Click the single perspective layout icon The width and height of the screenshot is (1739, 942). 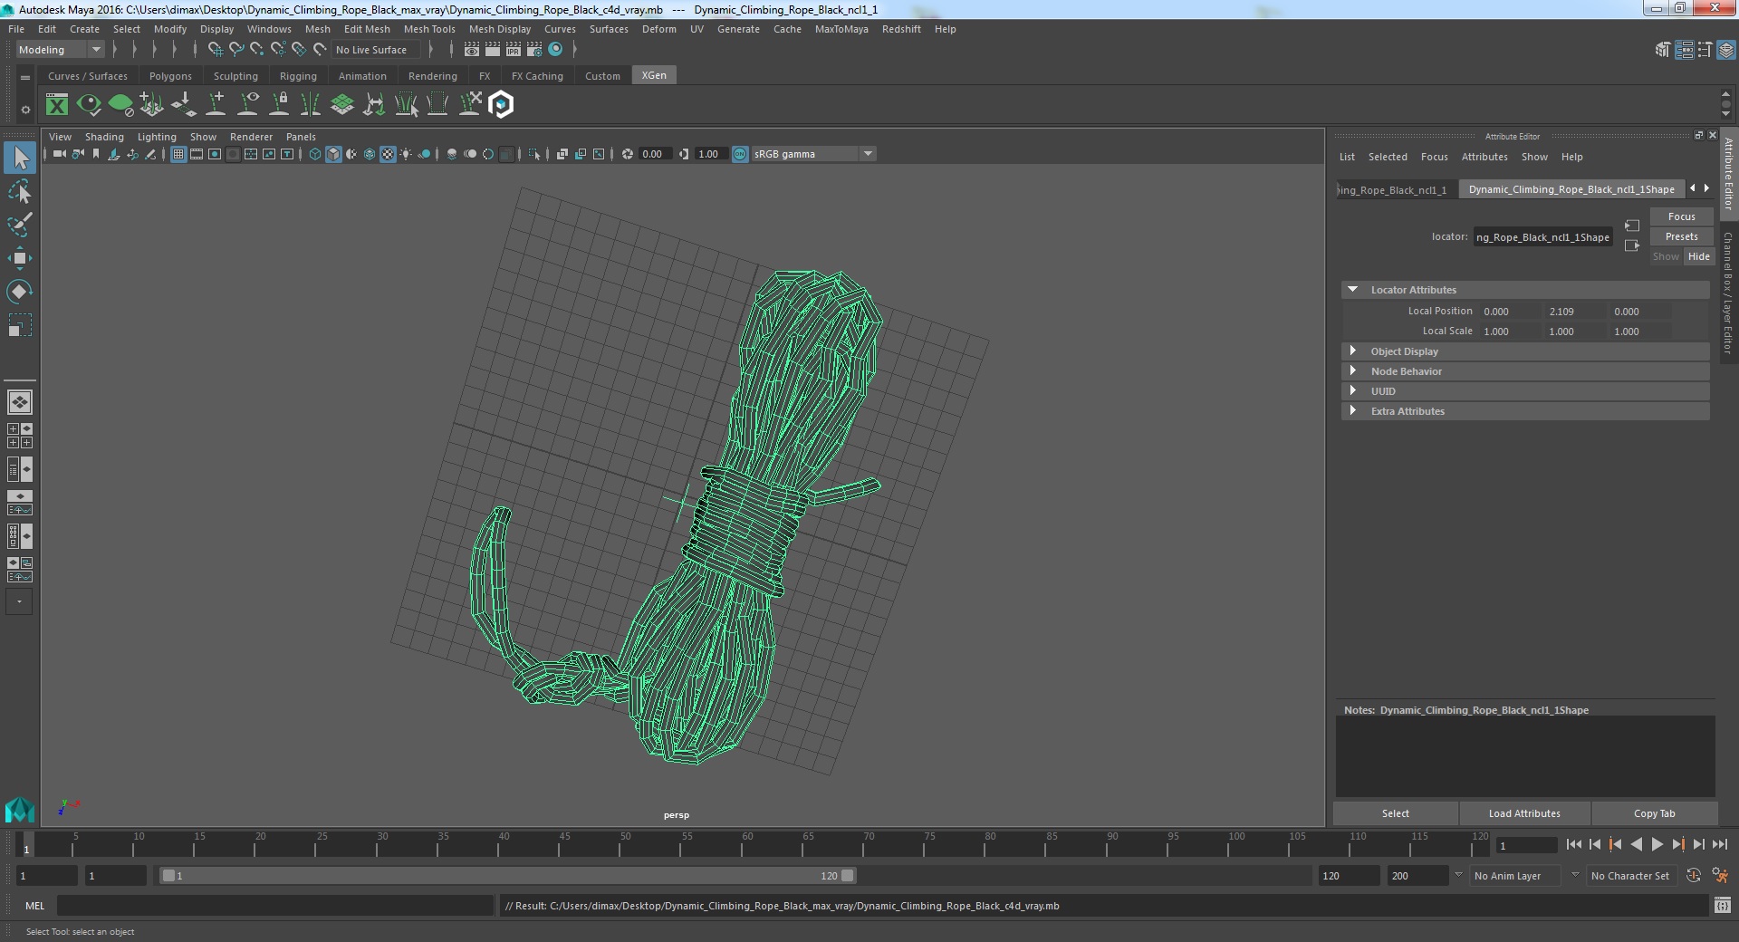20,402
